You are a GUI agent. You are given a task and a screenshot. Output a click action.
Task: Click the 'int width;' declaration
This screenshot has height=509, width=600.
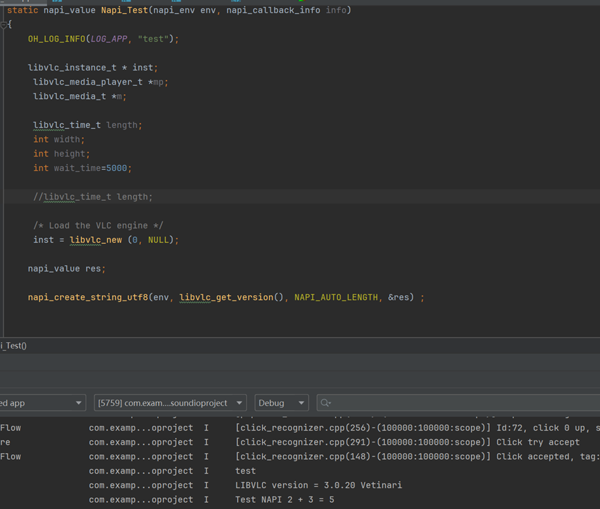pyautogui.click(x=59, y=139)
